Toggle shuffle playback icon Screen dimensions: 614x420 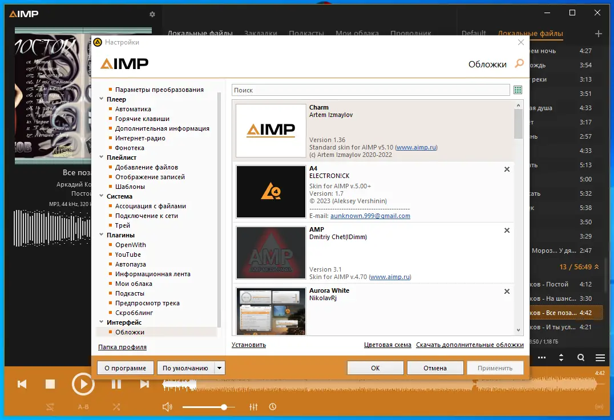116,407
